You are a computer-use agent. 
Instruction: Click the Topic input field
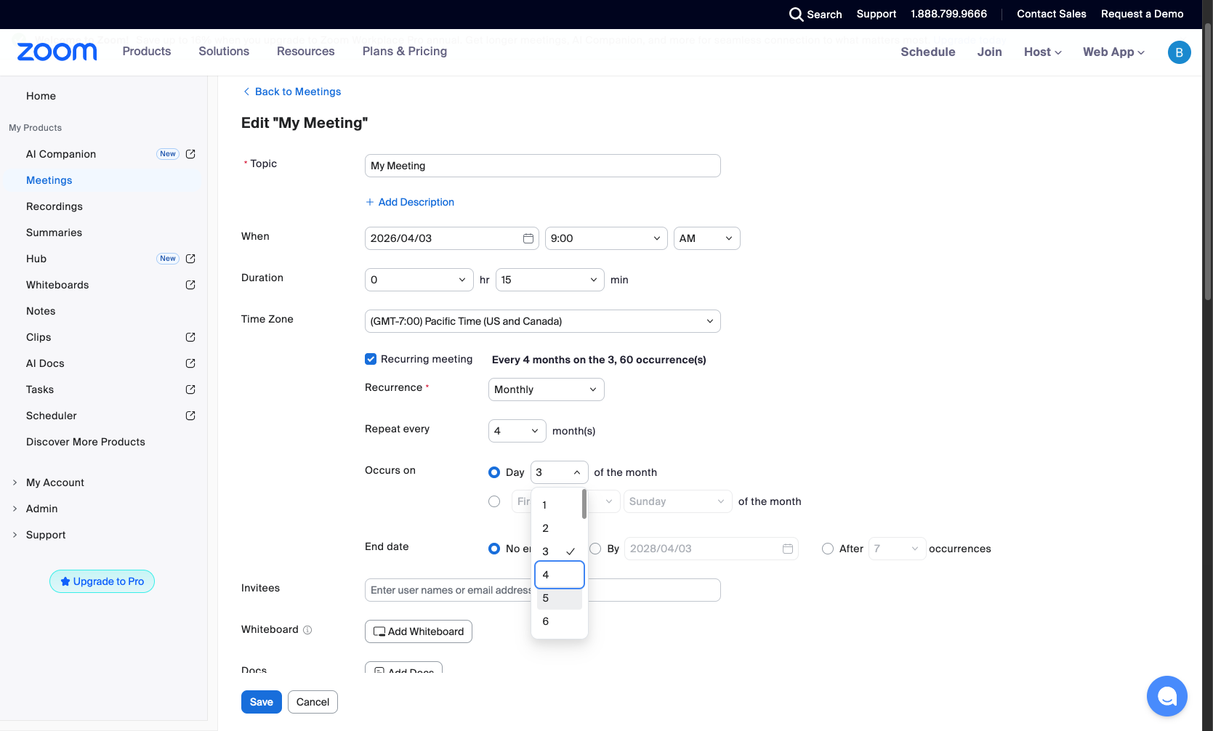(543, 166)
